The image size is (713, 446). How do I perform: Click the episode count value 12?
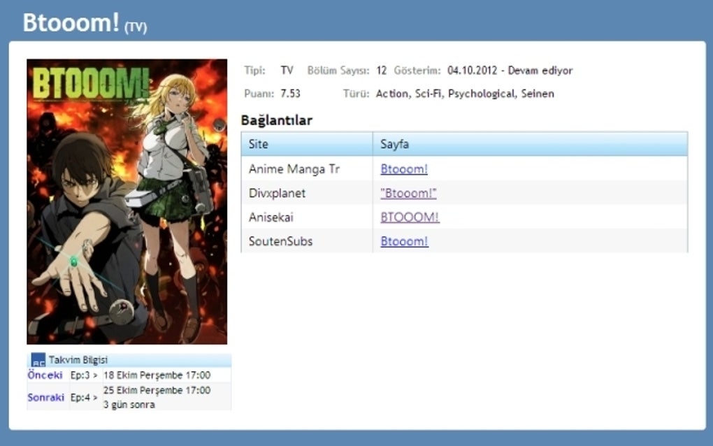381,71
